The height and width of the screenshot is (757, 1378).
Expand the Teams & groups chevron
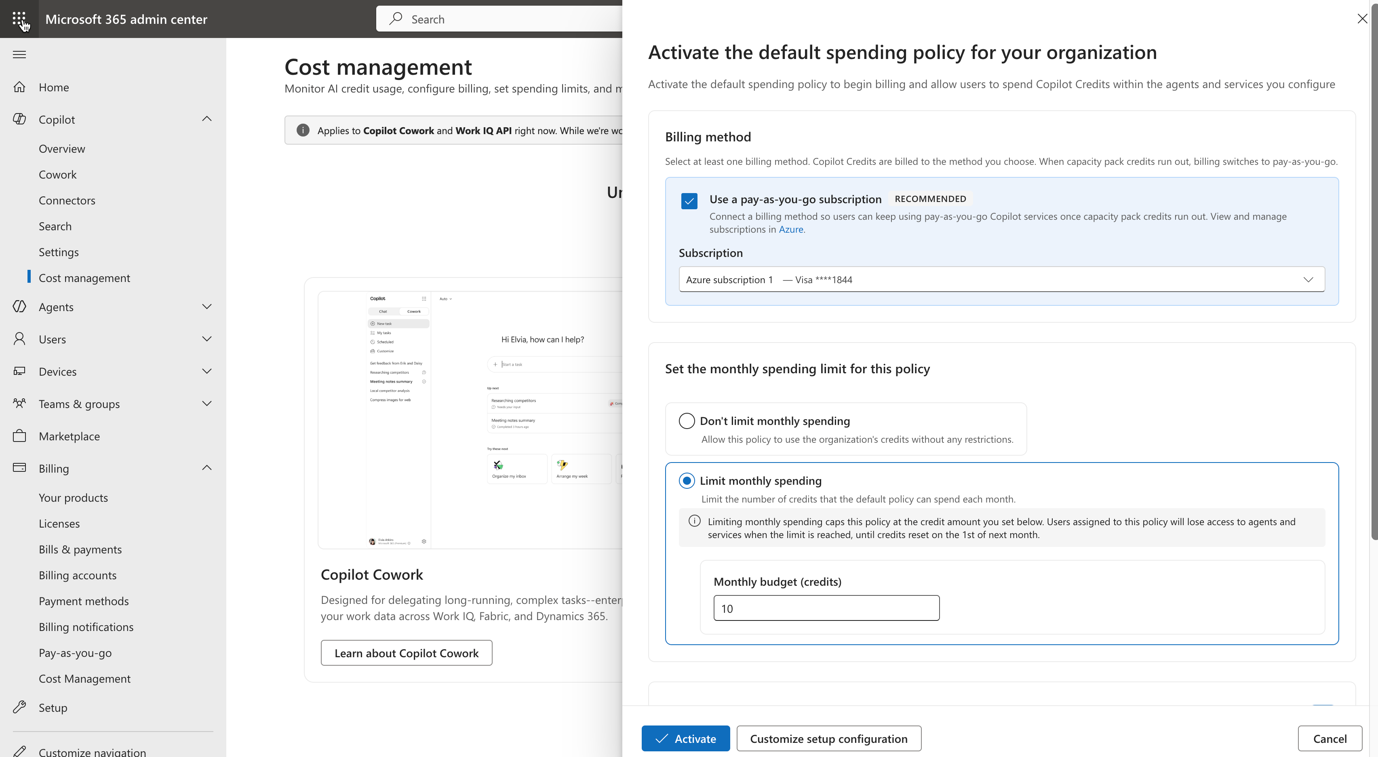(206, 403)
